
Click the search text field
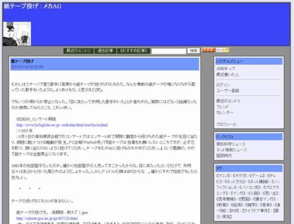tap(169, 51)
